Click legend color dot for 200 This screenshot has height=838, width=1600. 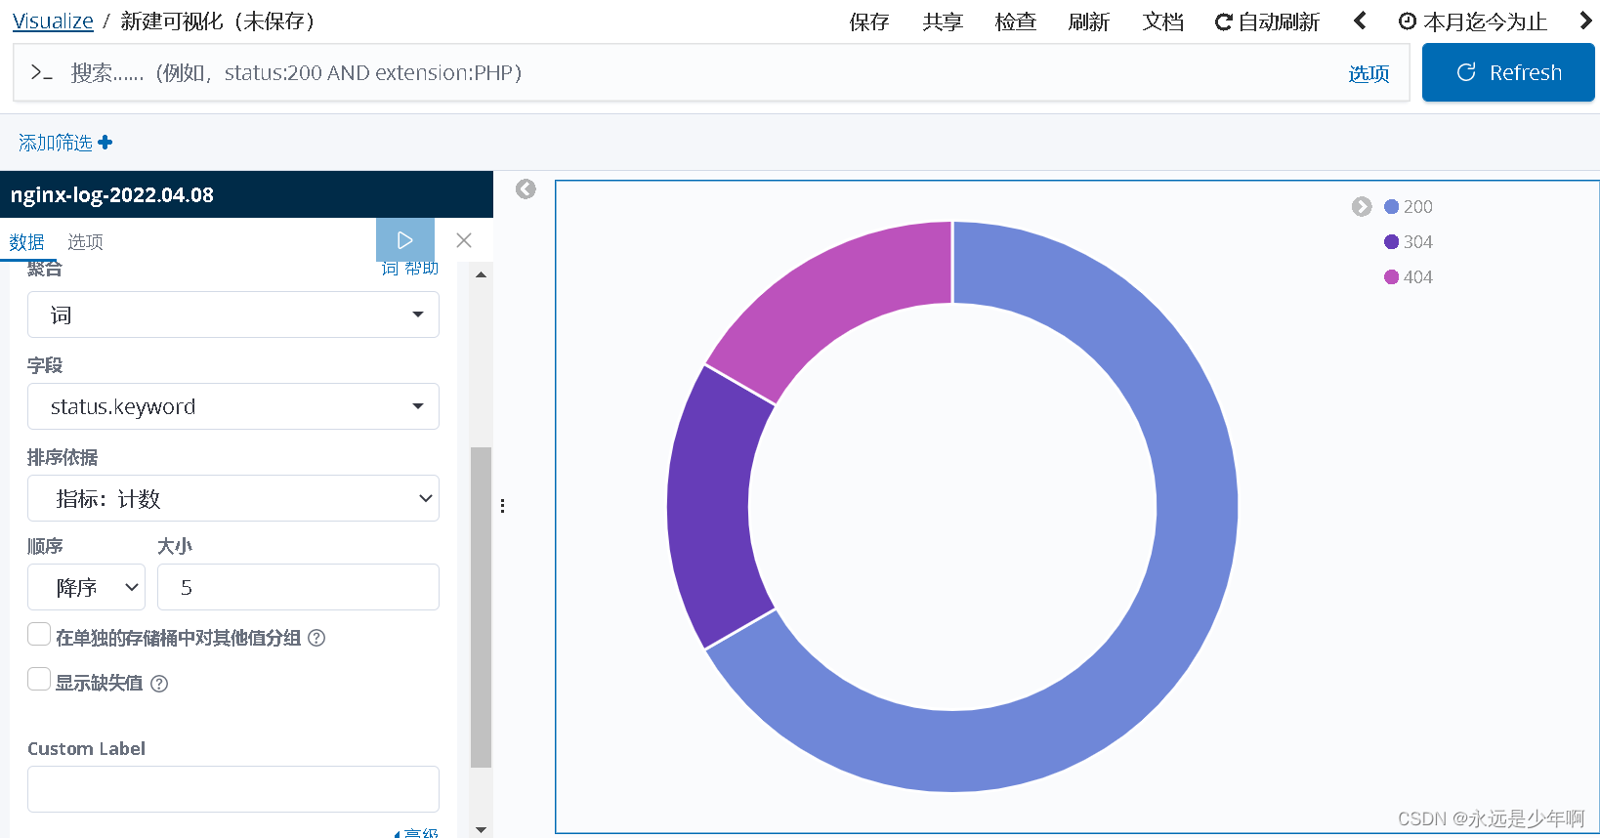(1391, 207)
